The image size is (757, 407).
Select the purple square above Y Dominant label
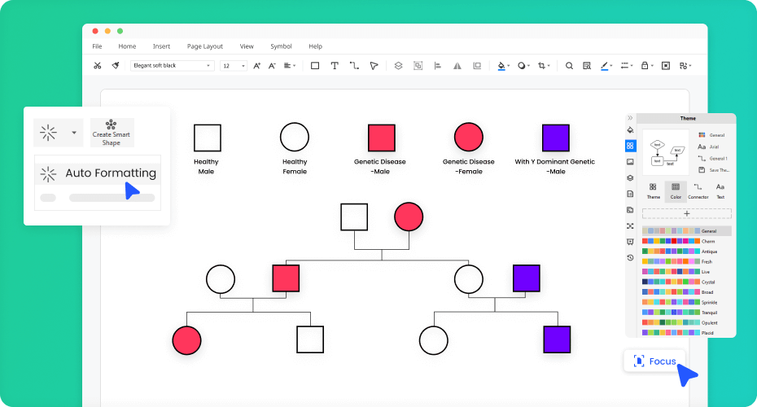pos(556,138)
